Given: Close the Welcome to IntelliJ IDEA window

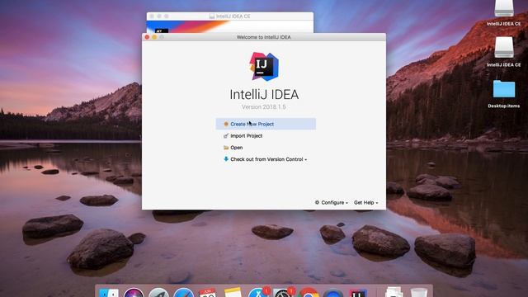Looking at the screenshot, I should point(147,37).
